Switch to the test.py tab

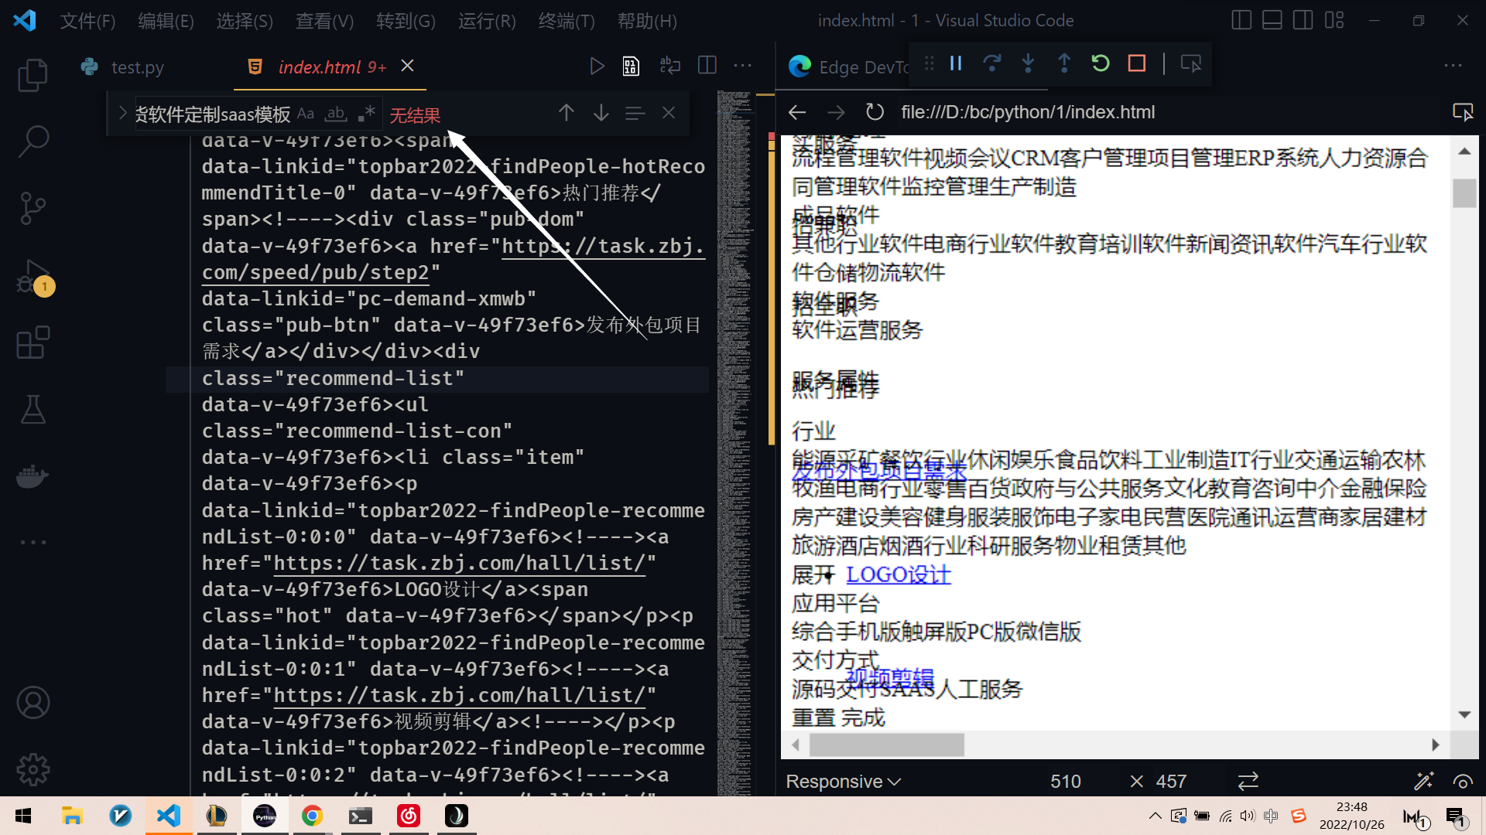[x=137, y=67]
